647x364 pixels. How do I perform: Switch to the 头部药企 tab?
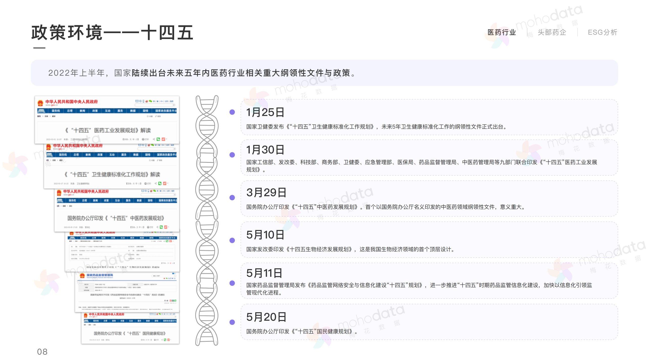(552, 32)
